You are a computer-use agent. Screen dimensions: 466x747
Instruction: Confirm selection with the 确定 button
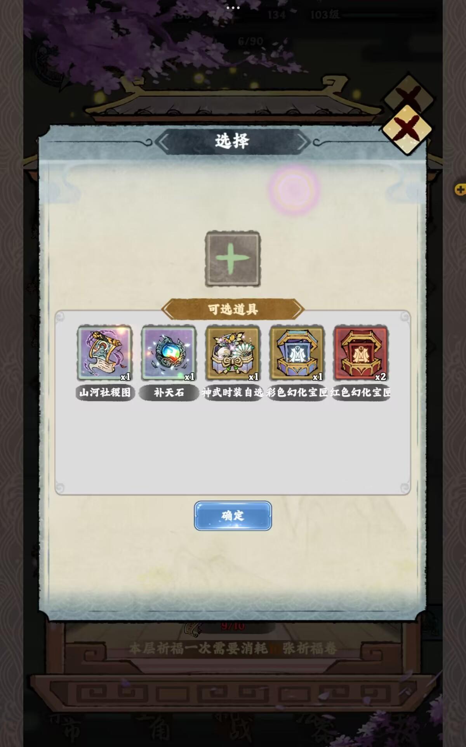(x=233, y=516)
